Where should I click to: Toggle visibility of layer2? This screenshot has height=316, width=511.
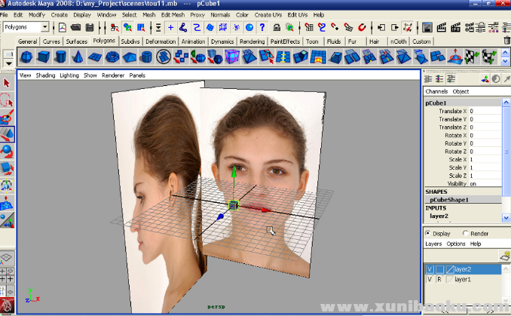coord(430,269)
